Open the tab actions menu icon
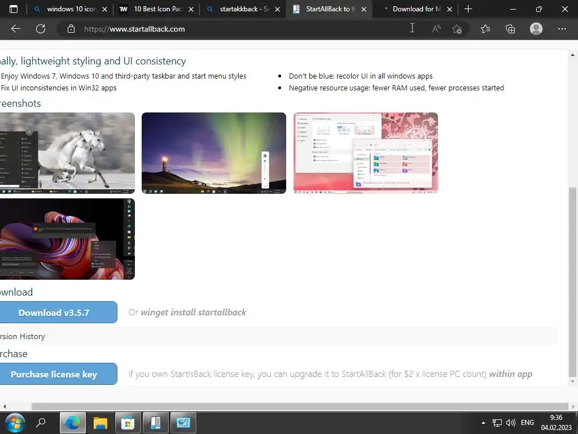The height and width of the screenshot is (434, 578). click(14, 9)
